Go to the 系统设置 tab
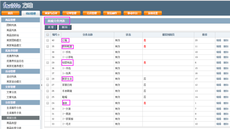Screen dimensions: 230x129 click(153, 13)
